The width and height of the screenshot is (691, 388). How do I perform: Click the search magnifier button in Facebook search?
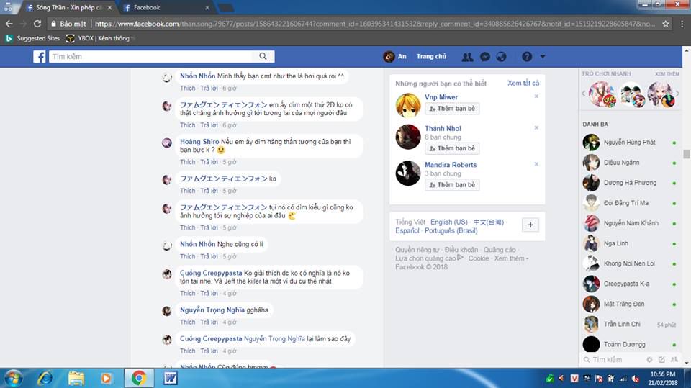click(264, 57)
